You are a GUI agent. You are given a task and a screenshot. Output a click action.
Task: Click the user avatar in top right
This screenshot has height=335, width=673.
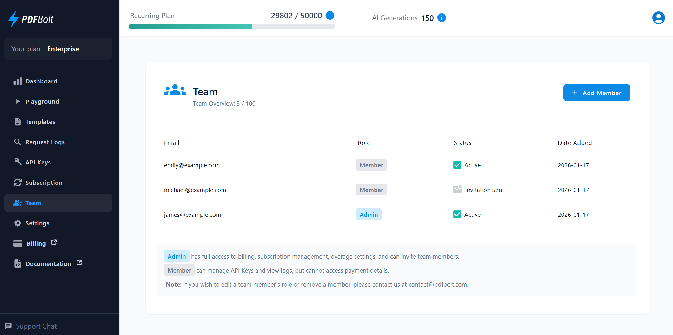point(658,18)
